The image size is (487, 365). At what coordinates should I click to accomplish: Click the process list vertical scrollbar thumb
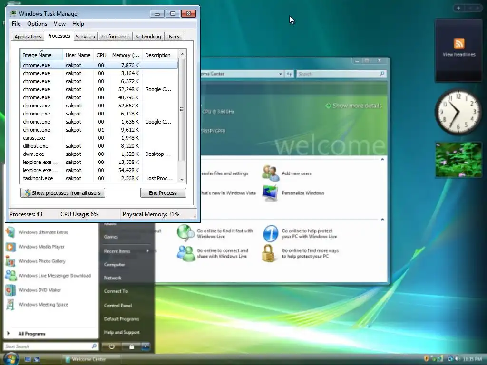[182, 109]
